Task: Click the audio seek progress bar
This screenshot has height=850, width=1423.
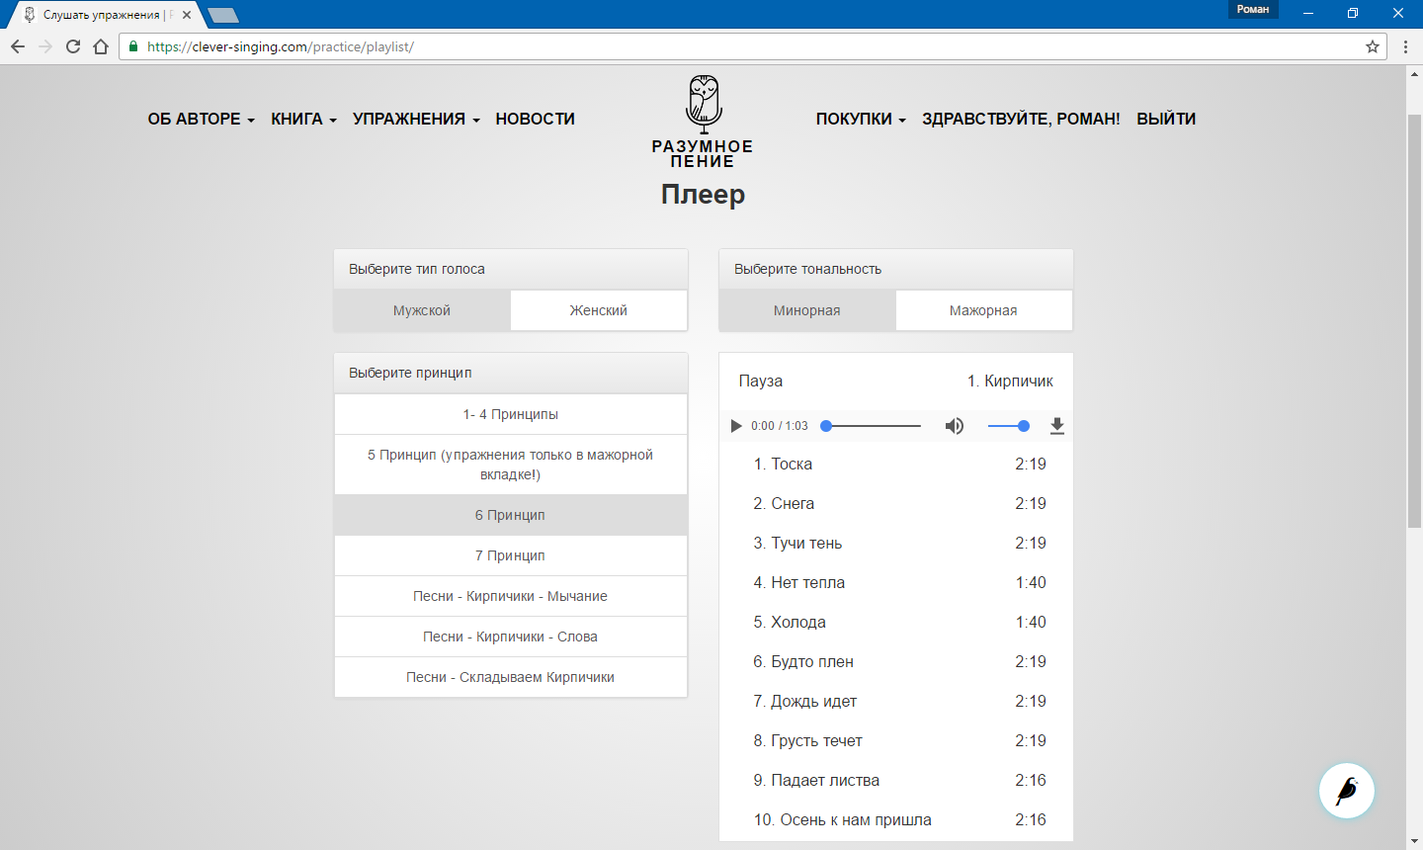Action: 873,426
